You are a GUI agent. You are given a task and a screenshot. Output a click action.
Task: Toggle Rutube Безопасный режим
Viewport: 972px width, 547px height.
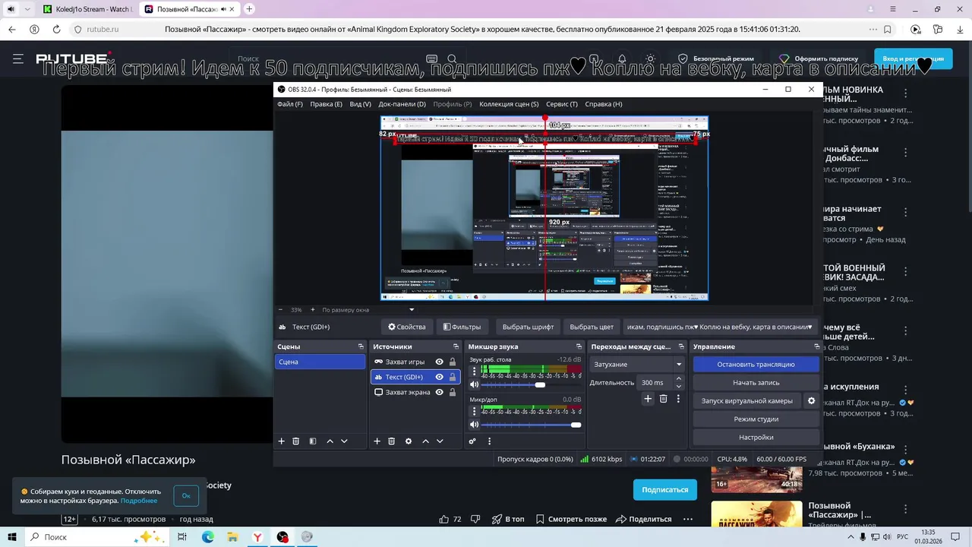point(716,58)
